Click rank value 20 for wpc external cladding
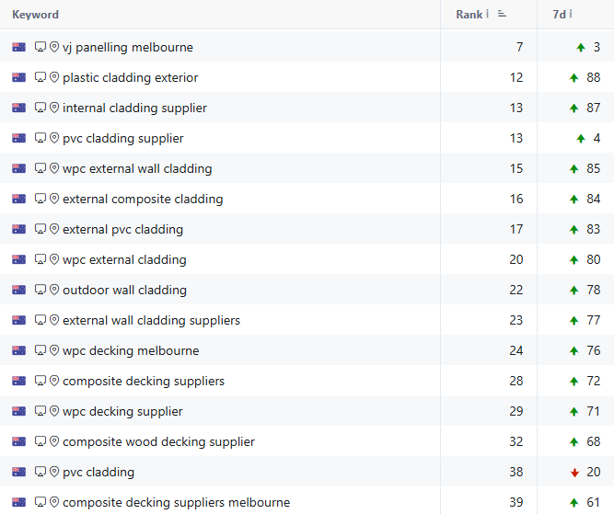Screen dimensions: 614x514 tap(516, 259)
